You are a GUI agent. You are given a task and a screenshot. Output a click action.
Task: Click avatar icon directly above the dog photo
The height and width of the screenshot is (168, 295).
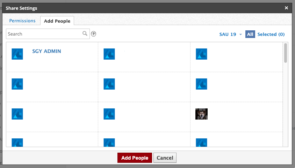(x=201, y=84)
